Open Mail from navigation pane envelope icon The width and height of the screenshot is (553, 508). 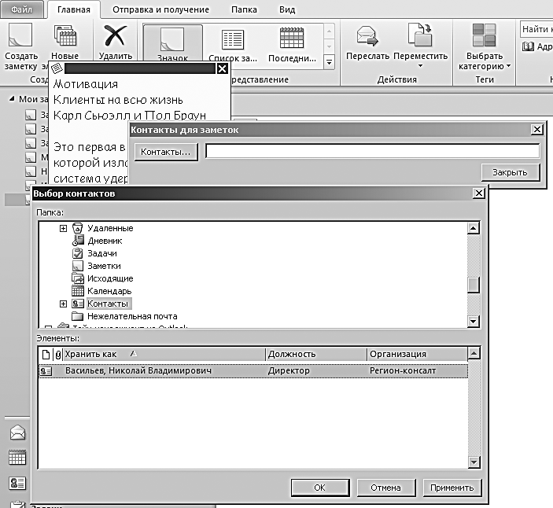coord(17,433)
